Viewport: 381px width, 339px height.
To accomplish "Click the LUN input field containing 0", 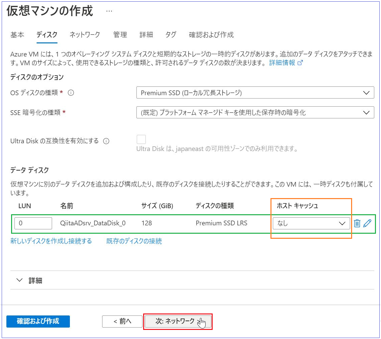I will [x=33, y=223].
